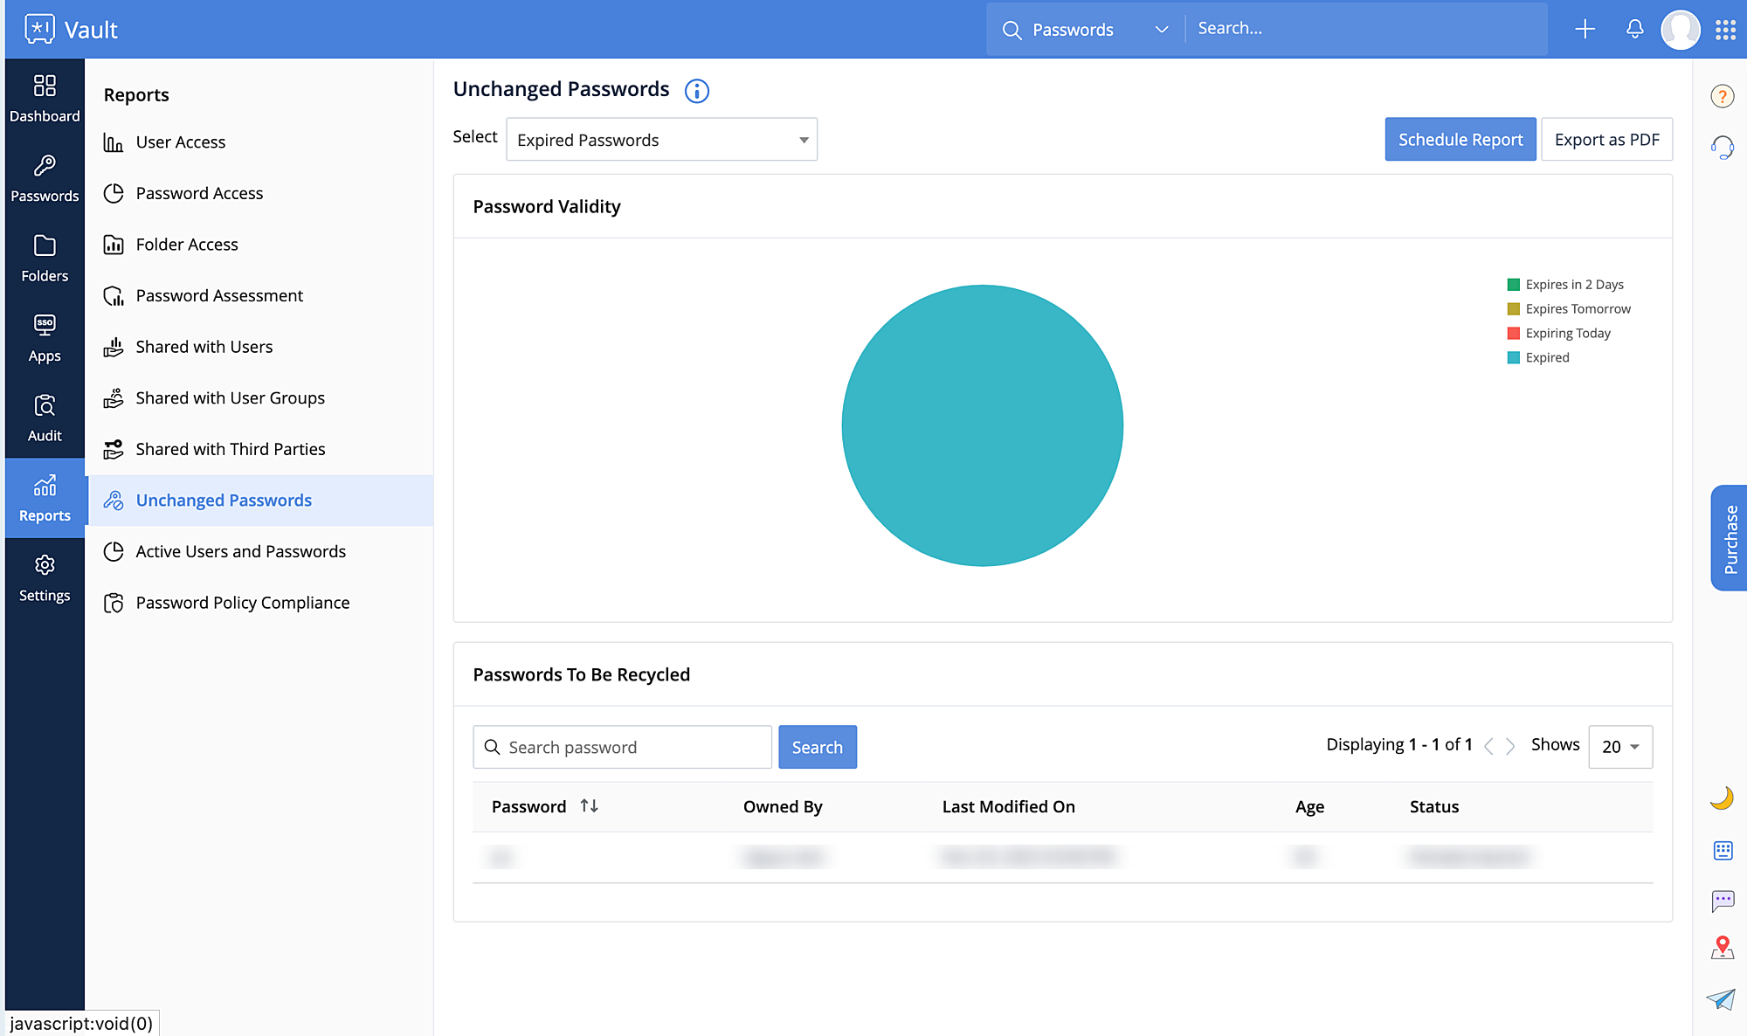The image size is (1747, 1036).
Task: Click the headset support icon
Action: pyautogui.click(x=1722, y=147)
